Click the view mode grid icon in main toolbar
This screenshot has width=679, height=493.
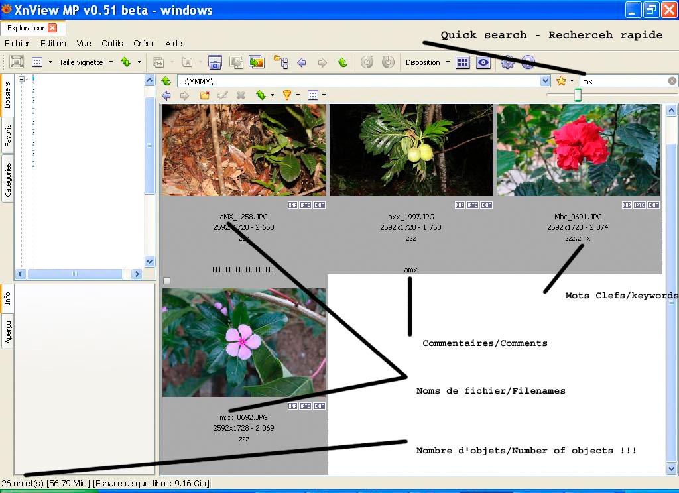pyautogui.click(x=37, y=62)
